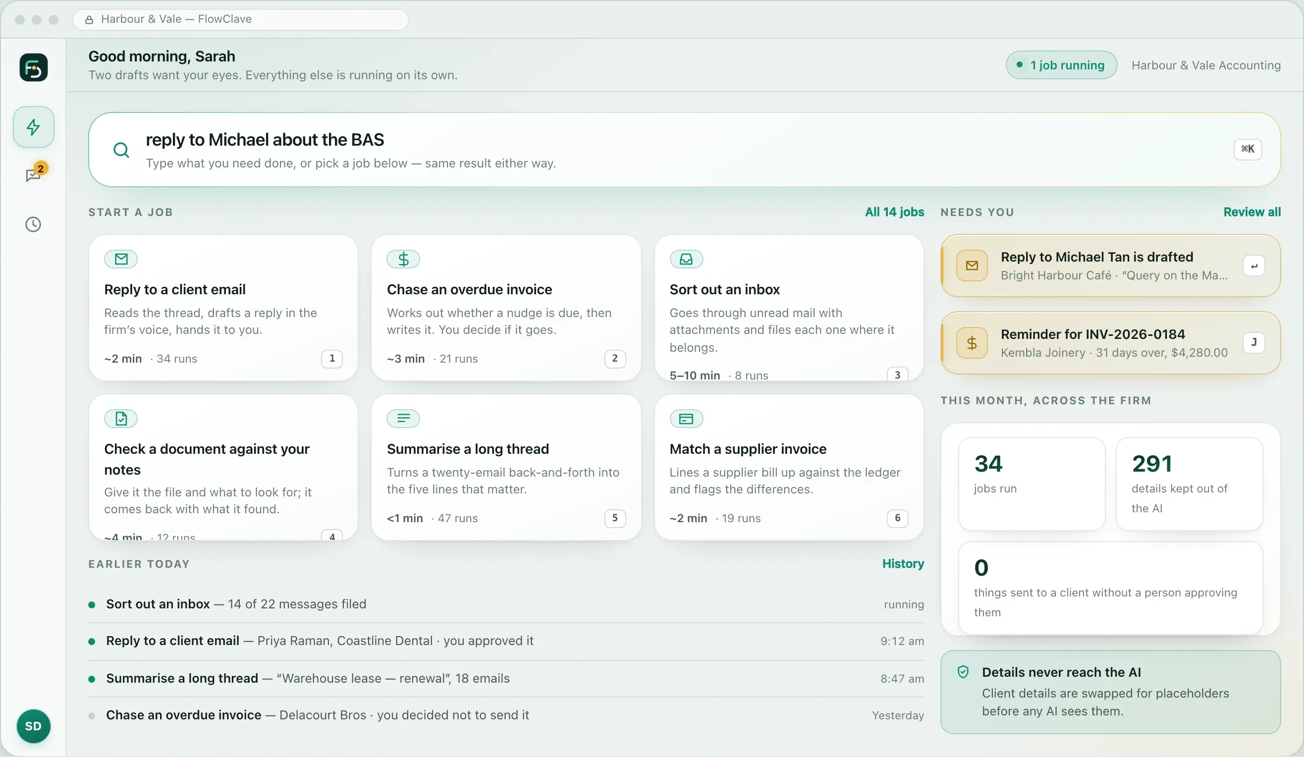
Task: Click the shield icon beside Details never reach the AI
Action: tap(963, 672)
